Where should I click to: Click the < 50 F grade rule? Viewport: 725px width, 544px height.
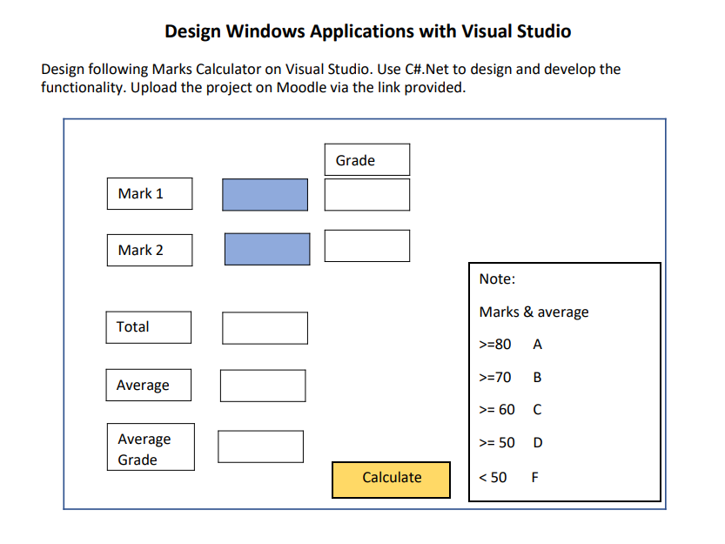pyautogui.click(x=508, y=477)
